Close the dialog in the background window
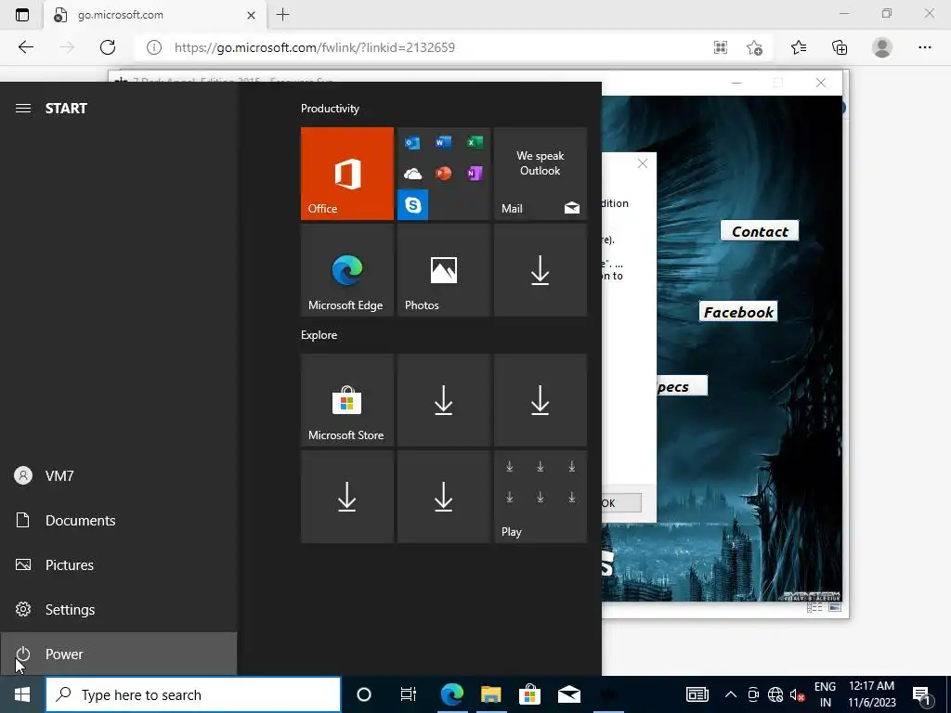 tap(643, 163)
